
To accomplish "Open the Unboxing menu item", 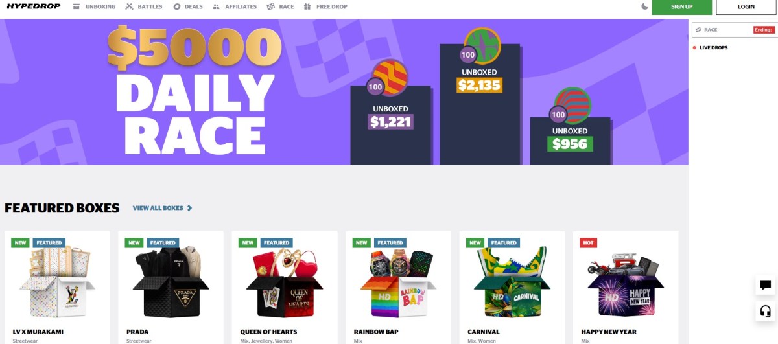I will [x=95, y=6].
